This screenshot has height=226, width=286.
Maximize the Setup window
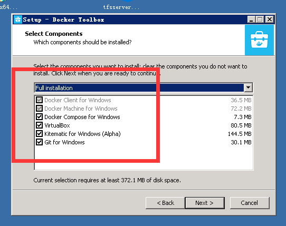tap(260, 19)
